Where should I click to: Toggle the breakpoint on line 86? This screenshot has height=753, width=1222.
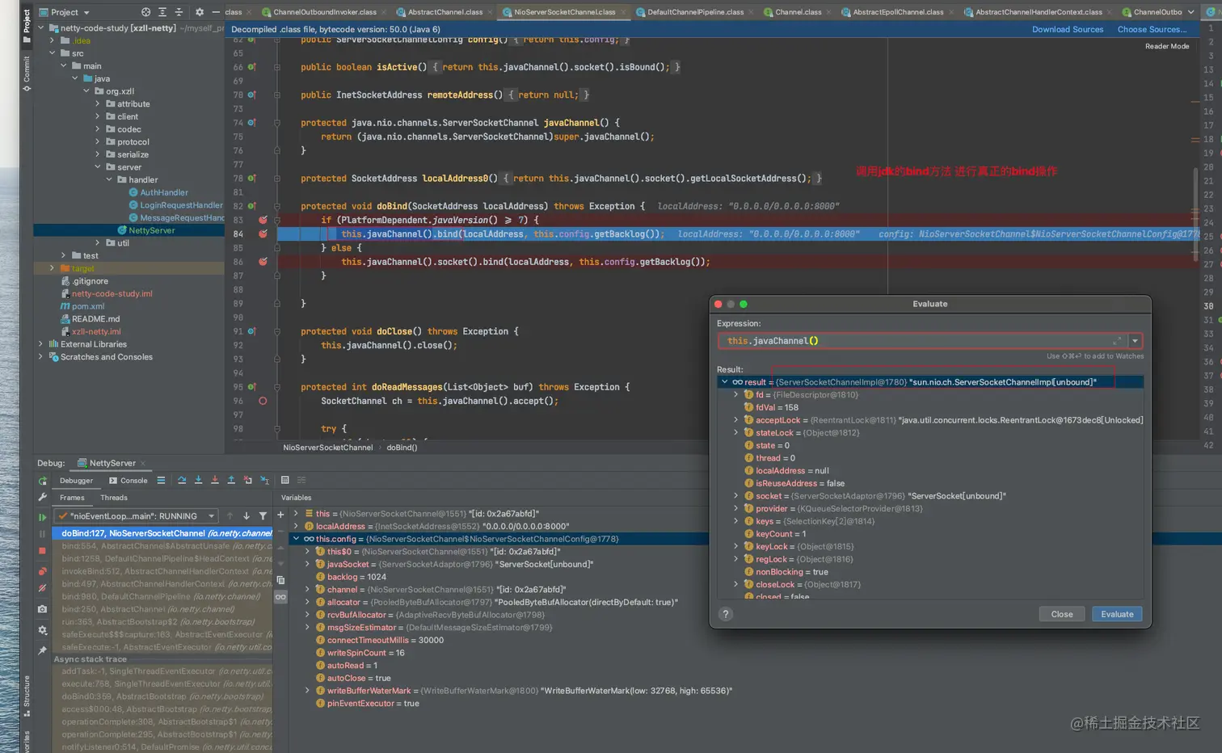tap(263, 262)
